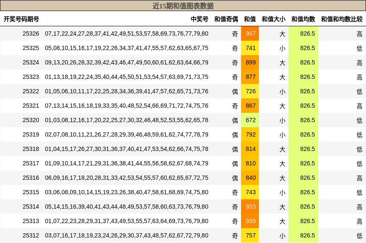This screenshot has width=366, height=243.
Task: Click the 近15期和值图表数据 title bar
Action: [183, 6]
